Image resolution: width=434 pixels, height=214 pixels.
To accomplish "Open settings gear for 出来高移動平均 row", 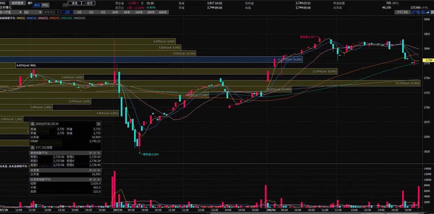I will pyautogui.click(x=94, y=179).
